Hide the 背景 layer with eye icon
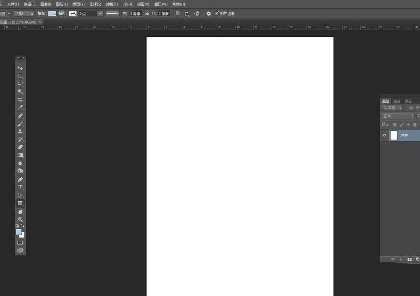 [384, 135]
